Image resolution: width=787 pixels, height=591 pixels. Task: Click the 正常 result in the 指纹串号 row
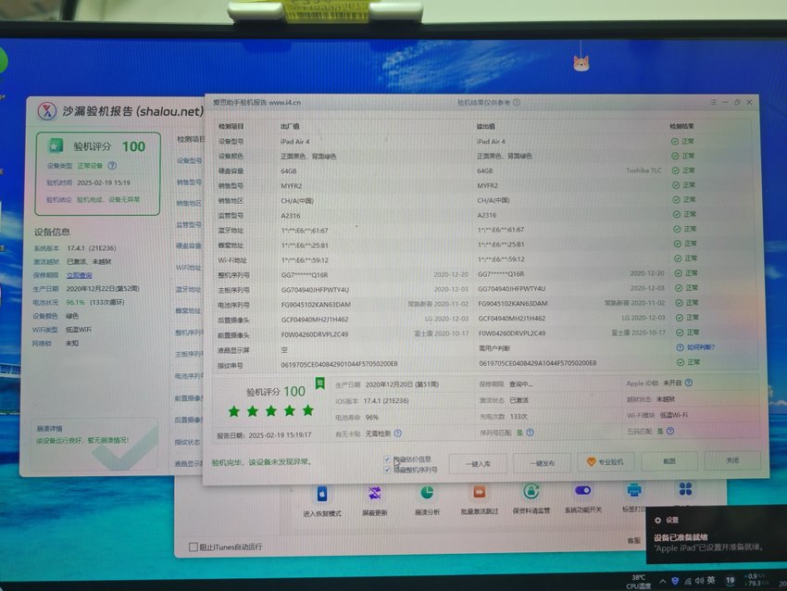point(688,362)
